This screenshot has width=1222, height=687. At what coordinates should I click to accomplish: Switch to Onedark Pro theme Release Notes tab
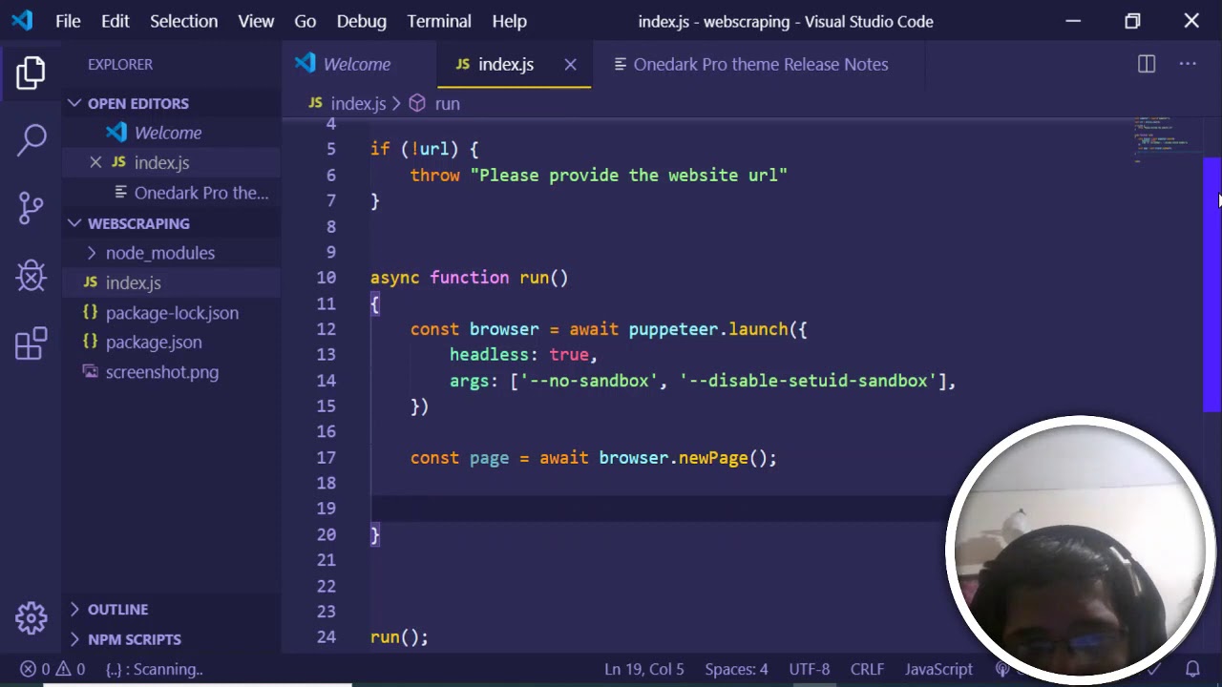pyautogui.click(x=760, y=64)
